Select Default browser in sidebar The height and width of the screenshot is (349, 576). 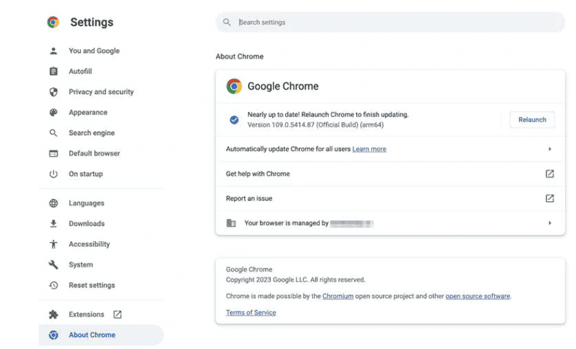[94, 154]
